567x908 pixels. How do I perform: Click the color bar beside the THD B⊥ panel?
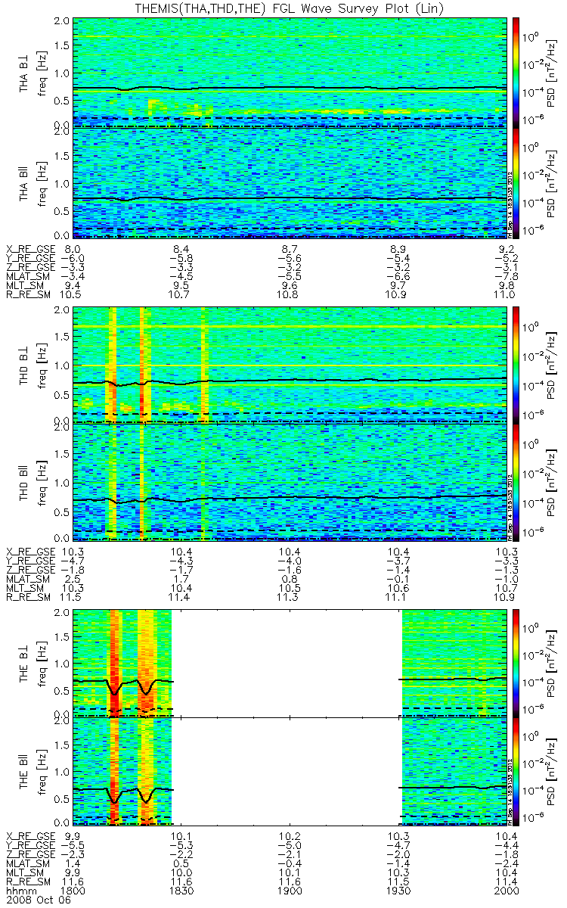click(517, 365)
